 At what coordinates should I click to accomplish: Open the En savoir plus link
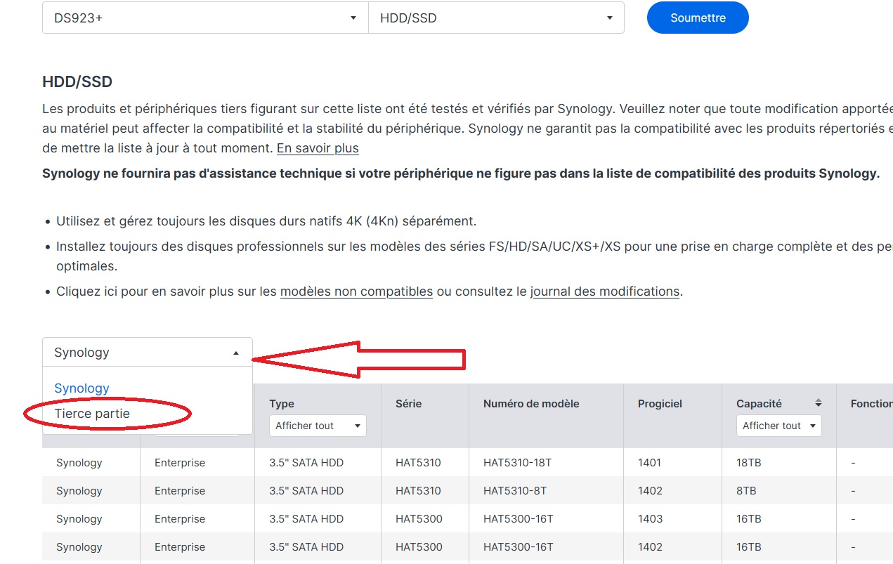(318, 148)
